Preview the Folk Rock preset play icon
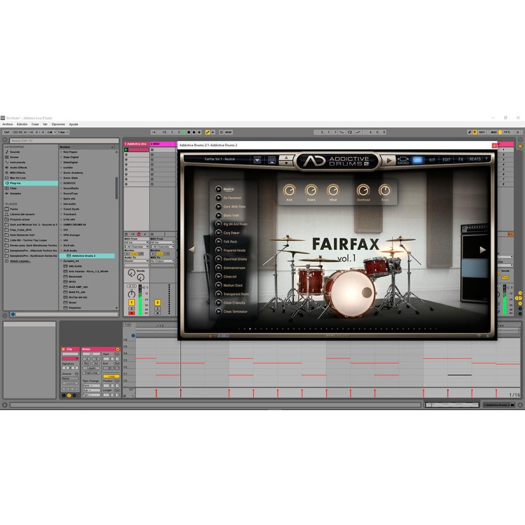Screen dimensions: 525x525 pos(218,242)
